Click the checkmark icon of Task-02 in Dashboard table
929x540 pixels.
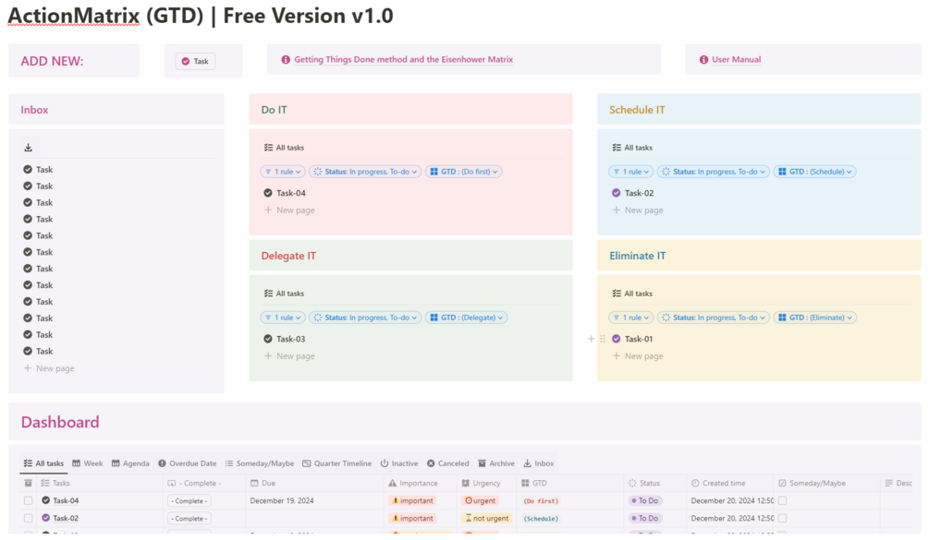[x=45, y=518]
